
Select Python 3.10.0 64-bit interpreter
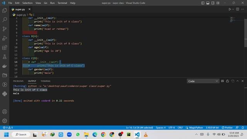pyautogui.click(x=212, y=127)
